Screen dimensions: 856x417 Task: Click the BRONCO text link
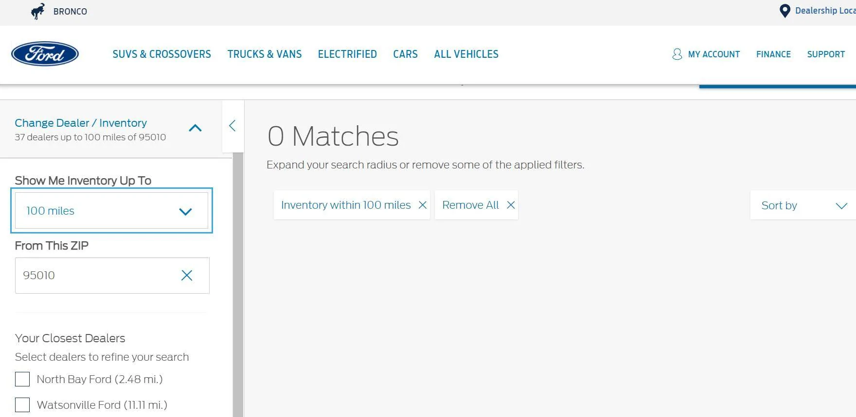pos(70,11)
